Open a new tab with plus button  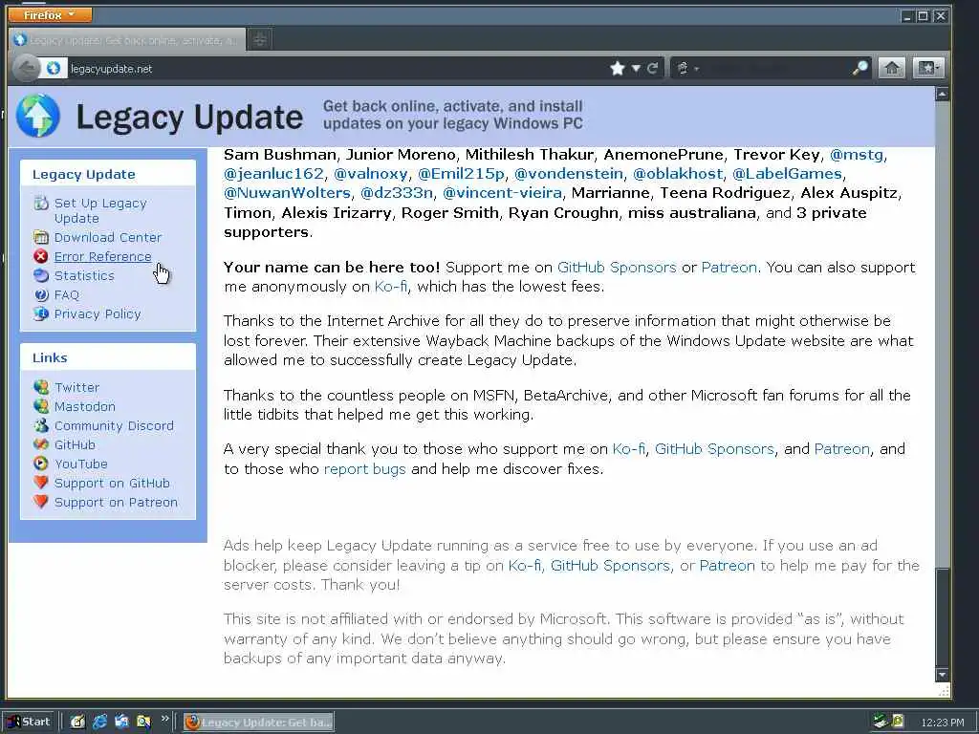coord(260,40)
